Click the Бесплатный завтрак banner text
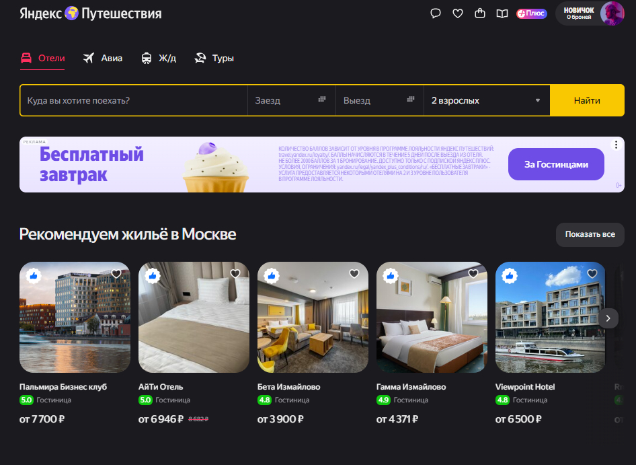Image resolution: width=636 pixels, height=465 pixels. [x=91, y=164]
